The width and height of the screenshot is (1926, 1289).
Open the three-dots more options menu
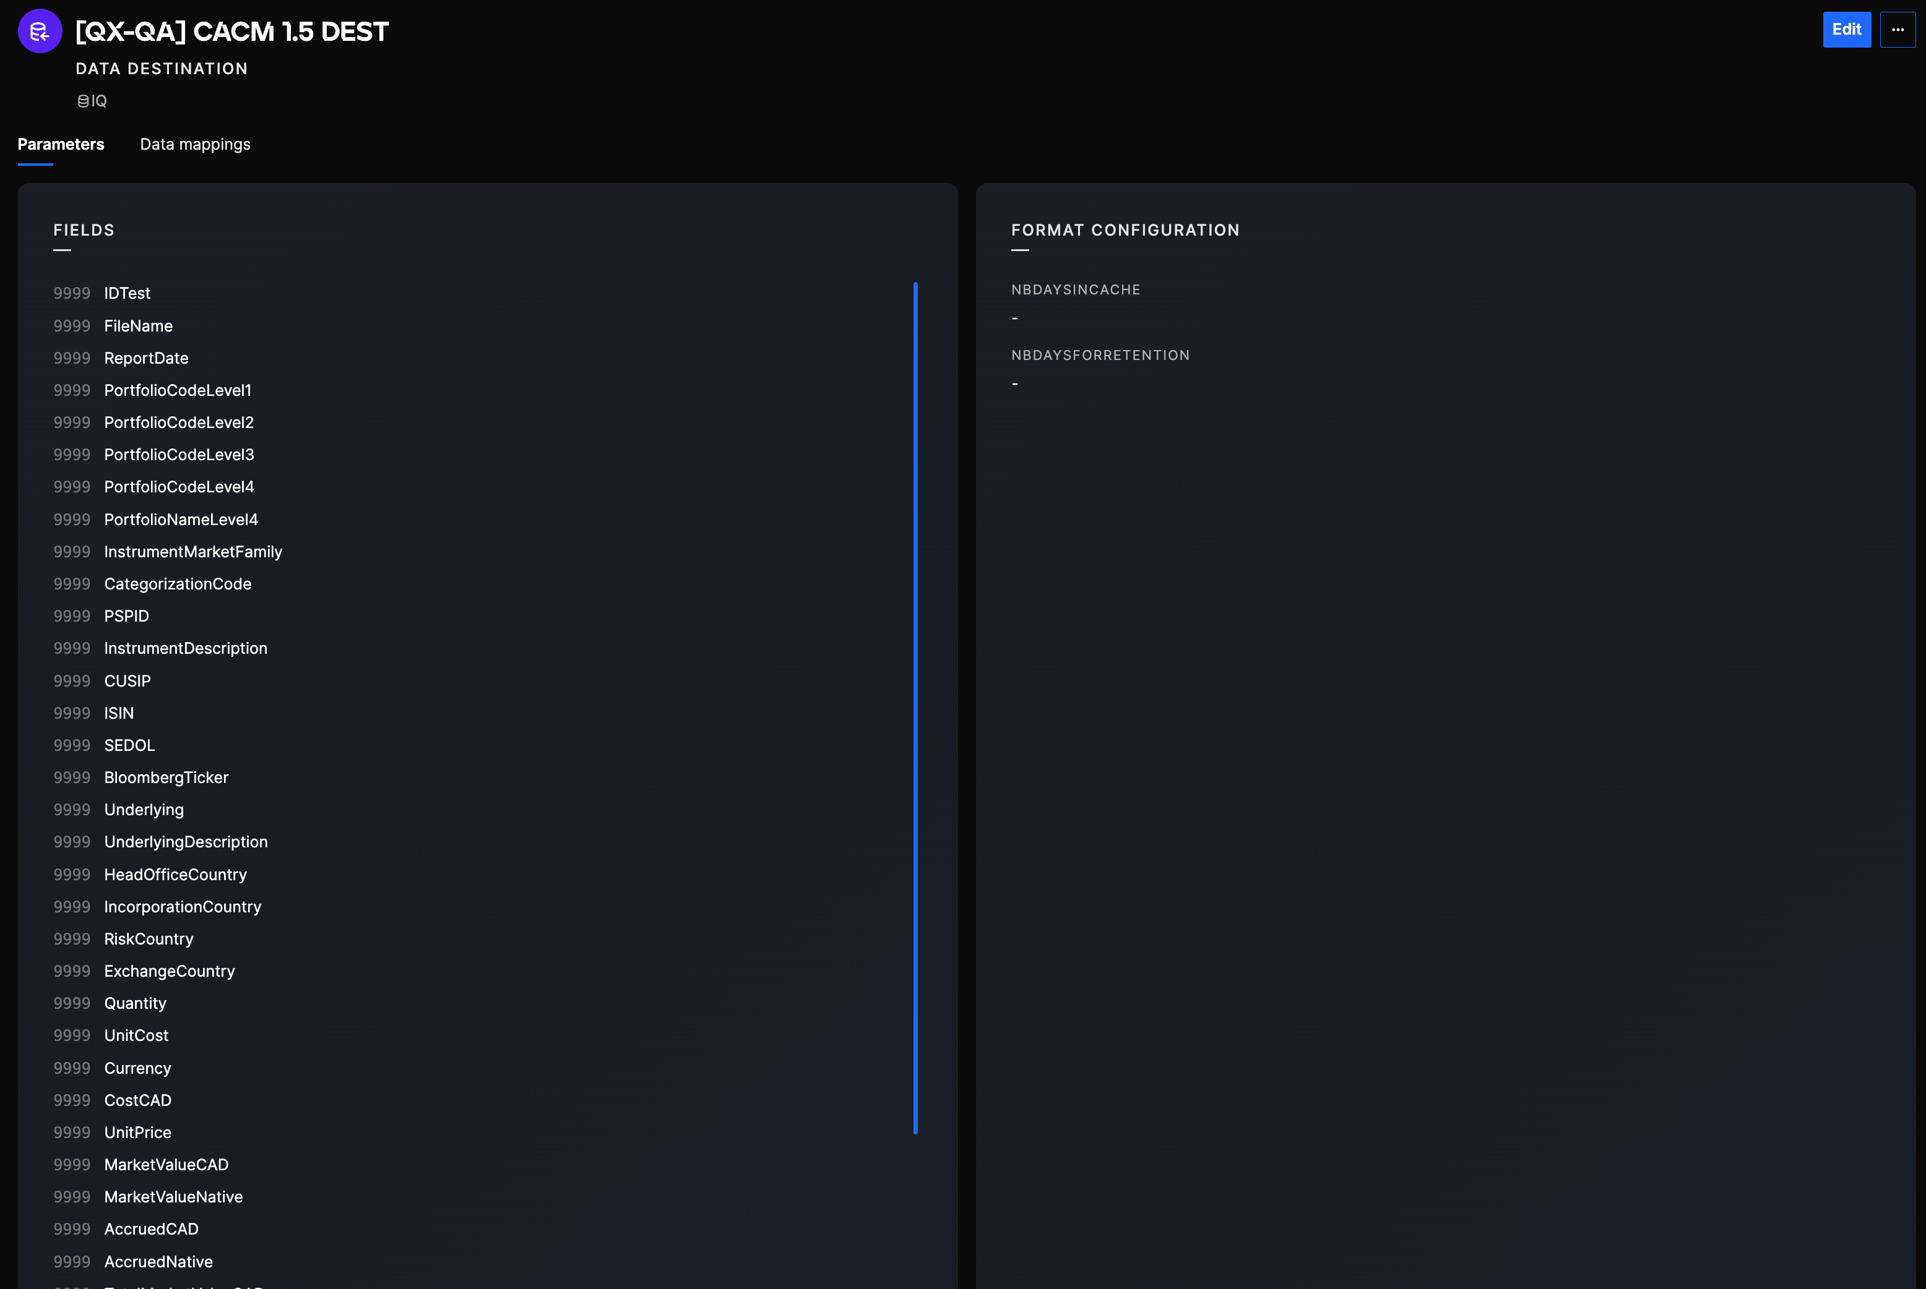click(x=1897, y=30)
